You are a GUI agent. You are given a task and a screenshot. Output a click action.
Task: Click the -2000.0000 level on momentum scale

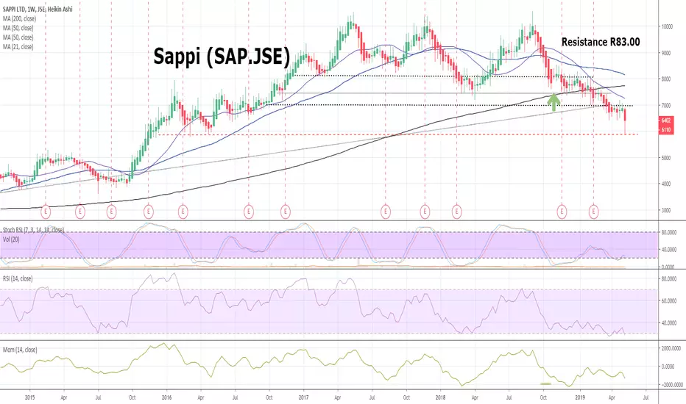671,385
